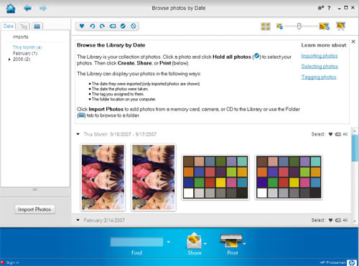Select All photos in February group
This screenshot has width=359, height=266.
pyautogui.click(x=345, y=220)
